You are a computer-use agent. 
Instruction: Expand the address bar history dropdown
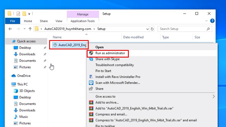pos(146,29)
